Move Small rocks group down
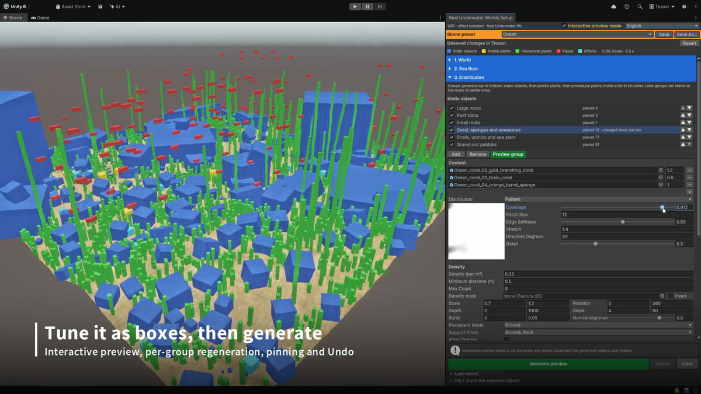 [x=689, y=123]
